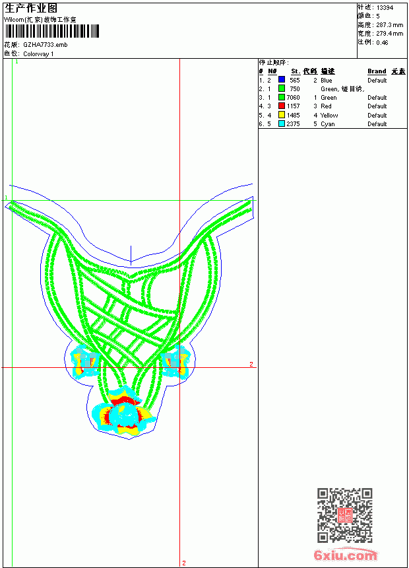The height and width of the screenshot is (568, 409).
Task: Click the Brand column header
Action: (377, 71)
